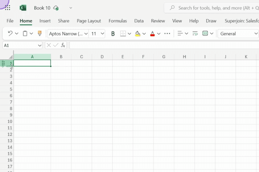Select column D header
Screen dimensions: 259x172
tap(102, 57)
